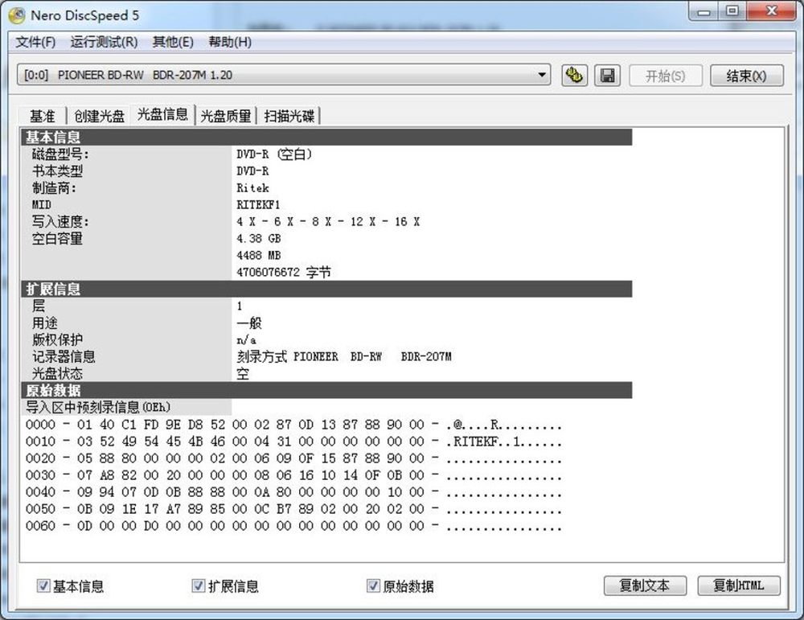Screen dimensions: 804x620
Task: Open the drive selection dropdown arrow
Action: [541, 76]
